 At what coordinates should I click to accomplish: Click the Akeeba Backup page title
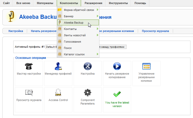pyautogui.click(x=38, y=17)
